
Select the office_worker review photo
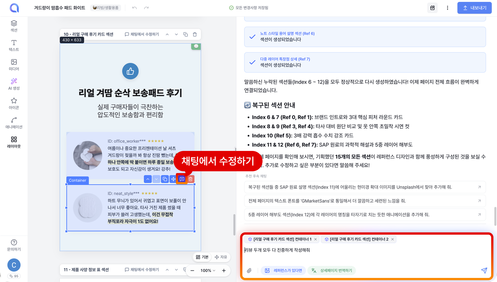tap(88, 156)
